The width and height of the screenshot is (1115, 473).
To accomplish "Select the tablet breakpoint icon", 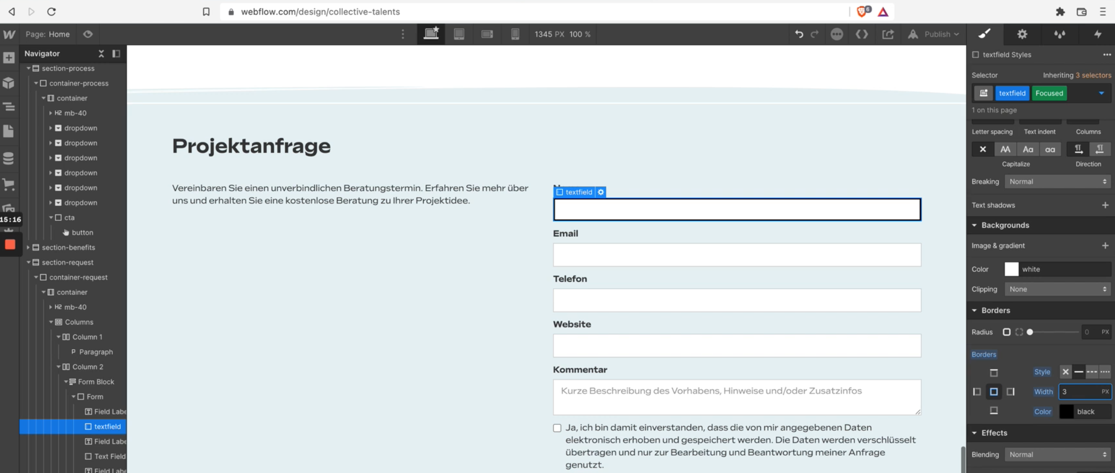I will (459, 34).
